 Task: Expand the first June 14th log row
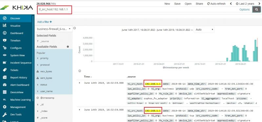80,83
